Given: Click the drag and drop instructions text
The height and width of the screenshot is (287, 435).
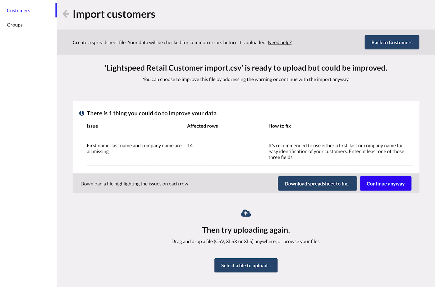Looking at the screenshot, I should point(246,241).
